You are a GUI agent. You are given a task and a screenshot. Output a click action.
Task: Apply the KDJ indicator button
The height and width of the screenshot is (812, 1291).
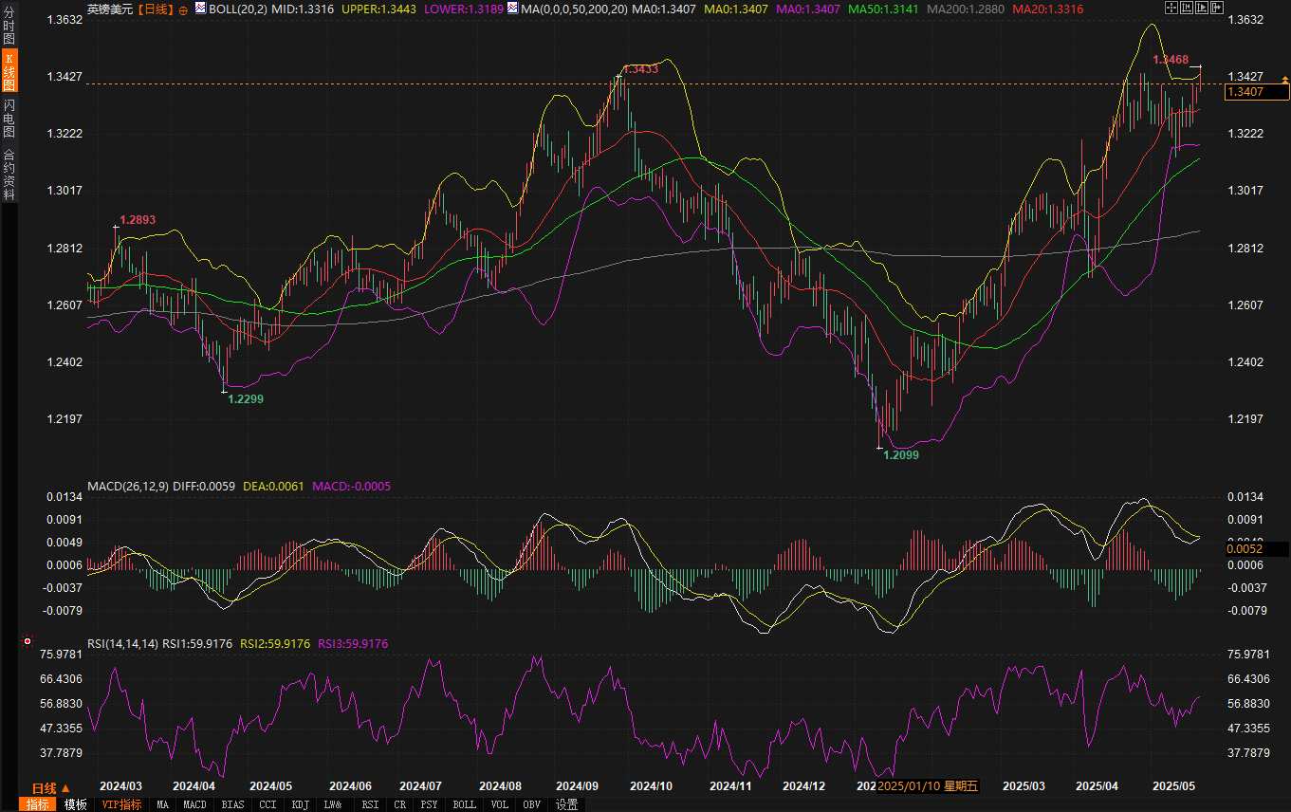(300, 804)
